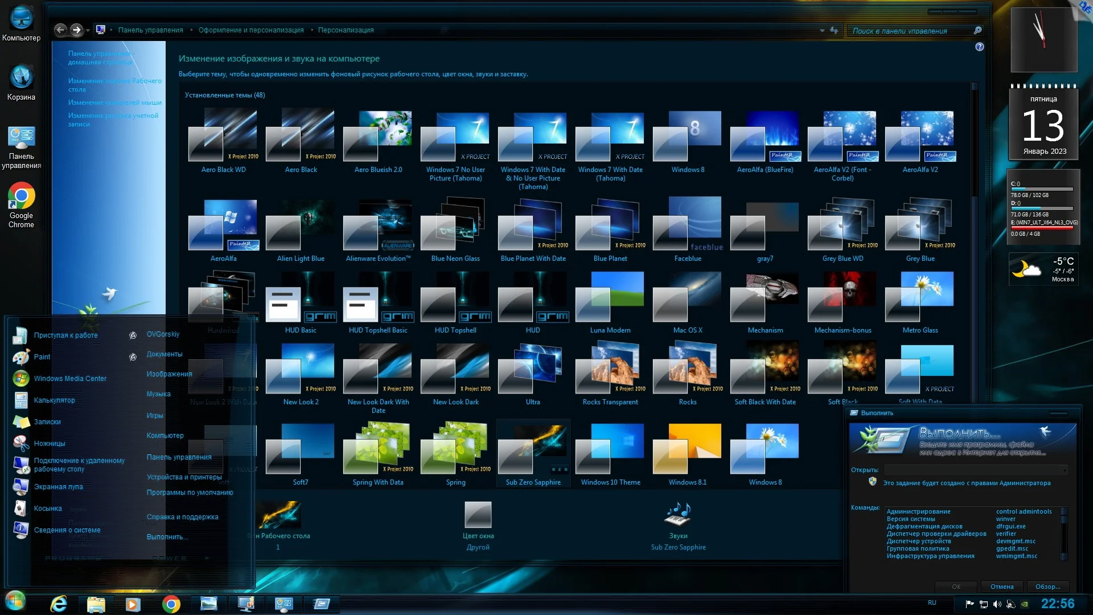The height and width of the screenshot is (615, 1093).
Task: Click the search magnifier icon
Action: tap(977, 30)
